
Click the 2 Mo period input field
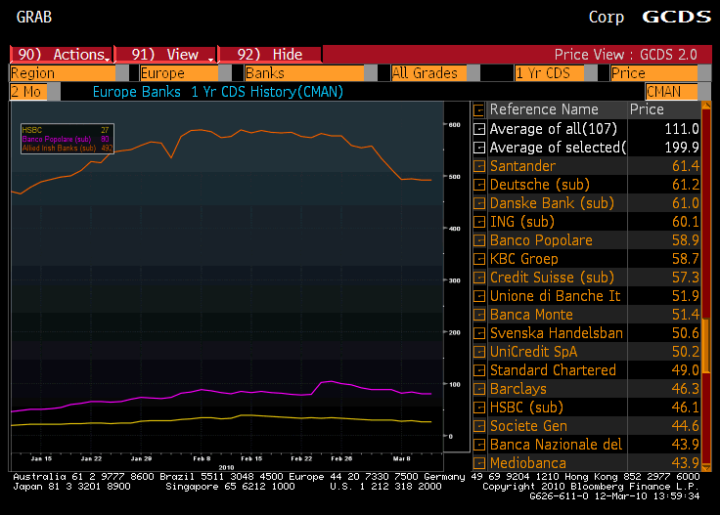[26, 92]
